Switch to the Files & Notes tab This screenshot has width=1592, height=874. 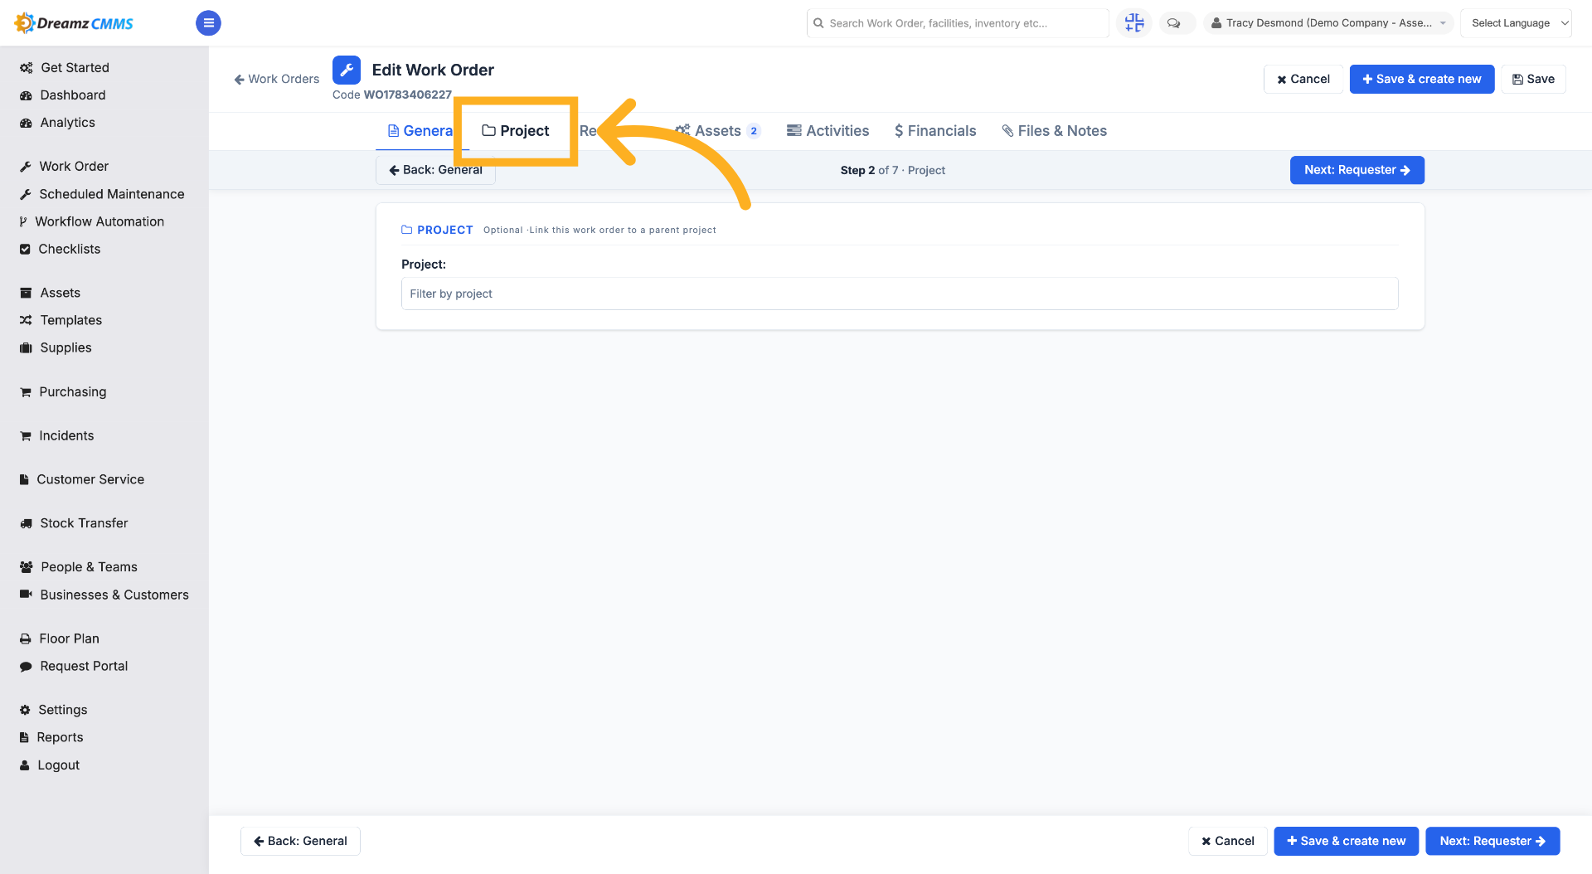pyautogui.click(x=1054, y=131)
